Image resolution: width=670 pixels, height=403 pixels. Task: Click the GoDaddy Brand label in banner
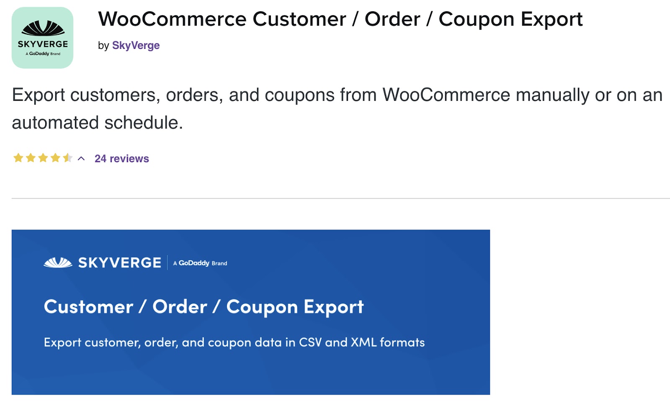tap(200, 263)
